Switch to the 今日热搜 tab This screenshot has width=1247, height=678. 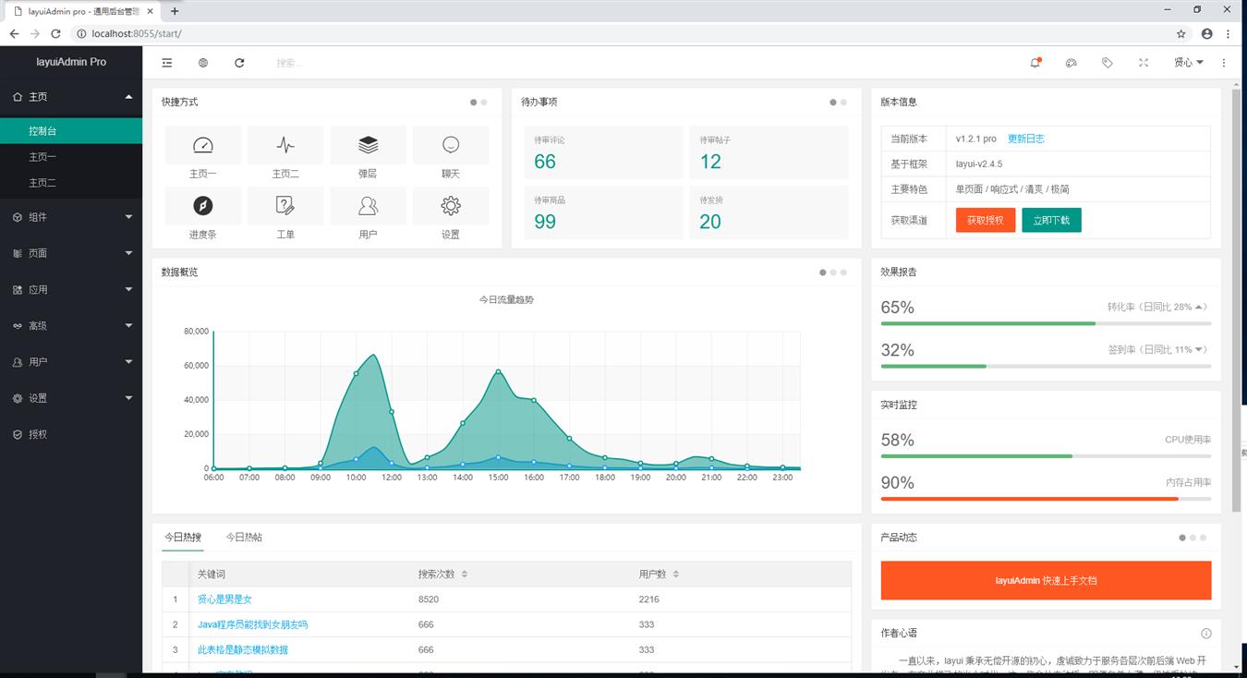click(x=183, y=537)
